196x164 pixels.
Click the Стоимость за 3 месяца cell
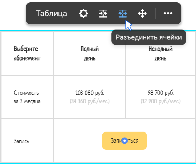click(x=27, y=97)
